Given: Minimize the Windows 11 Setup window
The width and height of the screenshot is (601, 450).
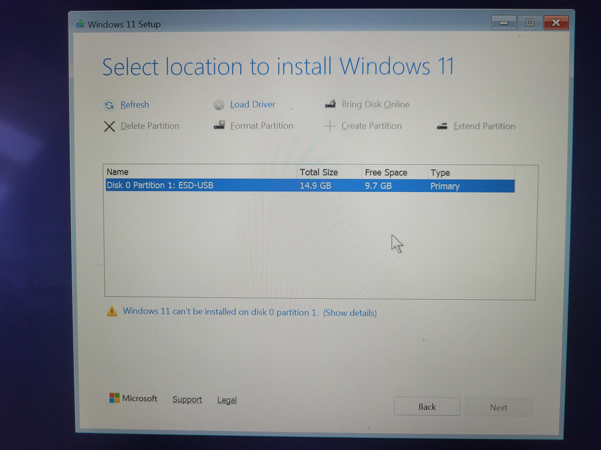Looking at the screenshot, I should [x=504, y=23].
